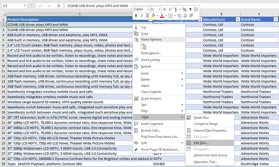279x167 pixels.
Task: Select Refresh in the context menu
Action: point(159,66)
